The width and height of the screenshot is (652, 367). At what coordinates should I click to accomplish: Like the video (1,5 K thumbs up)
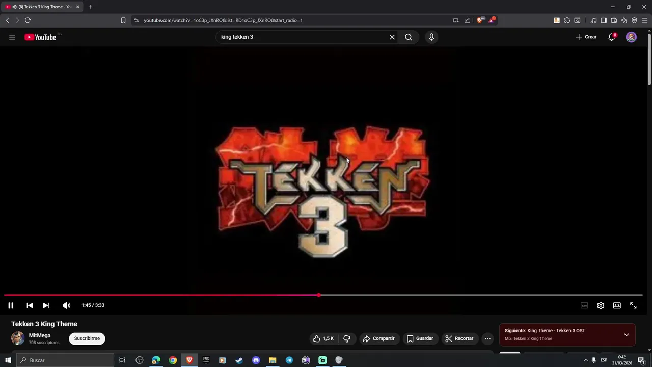324,338
